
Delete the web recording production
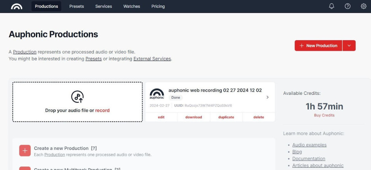(259, 117)
